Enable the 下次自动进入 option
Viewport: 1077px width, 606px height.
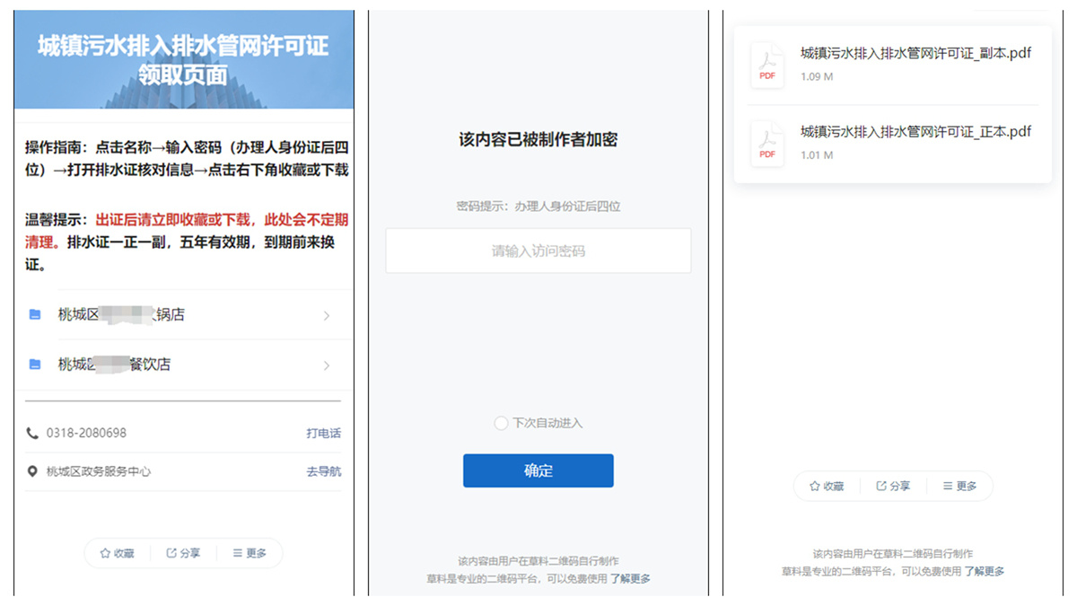coord(501,423)
